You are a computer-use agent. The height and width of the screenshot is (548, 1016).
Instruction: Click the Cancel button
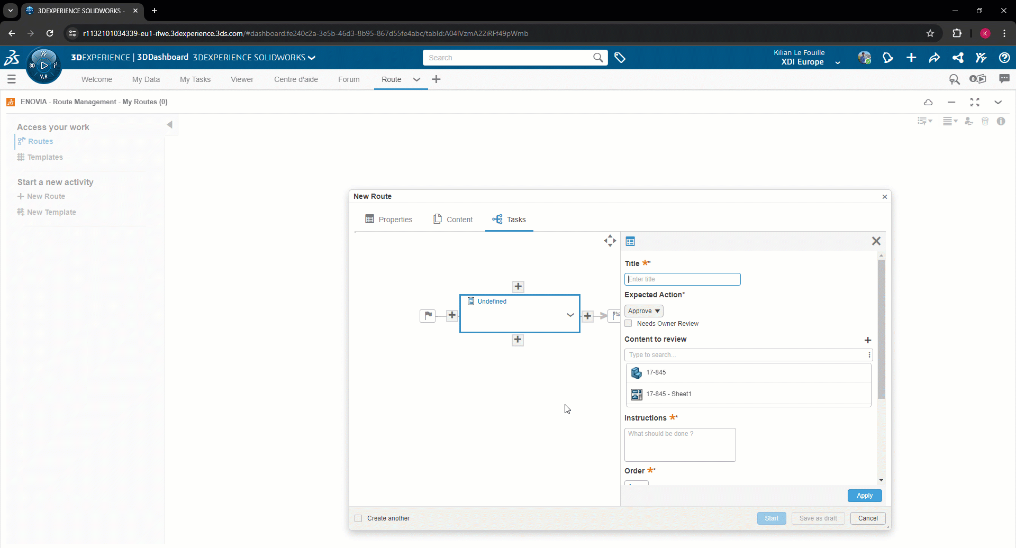(867, 518)
